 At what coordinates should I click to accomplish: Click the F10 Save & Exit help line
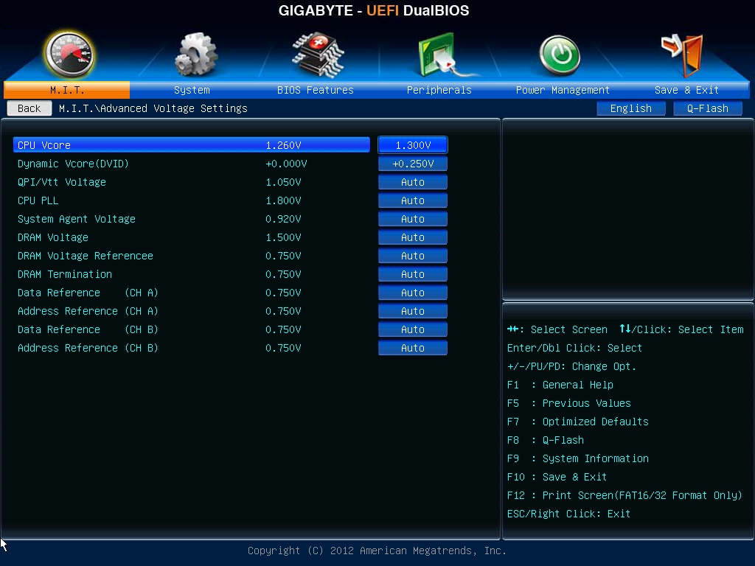coord(557,477)
